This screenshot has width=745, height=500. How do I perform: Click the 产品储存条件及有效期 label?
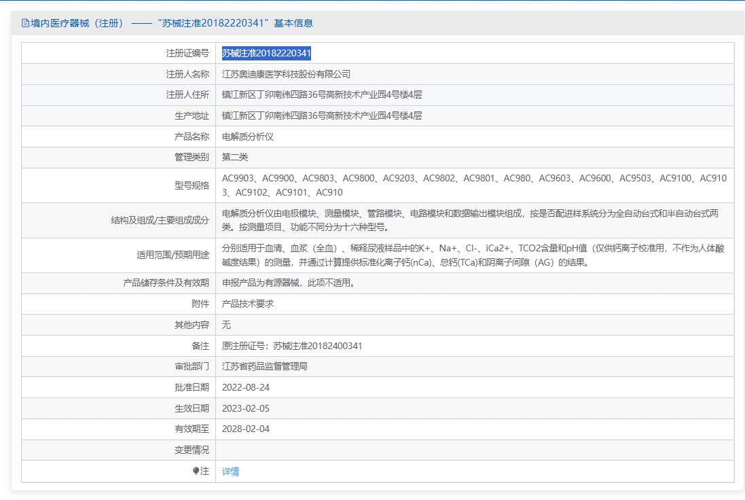pos(166,283)
